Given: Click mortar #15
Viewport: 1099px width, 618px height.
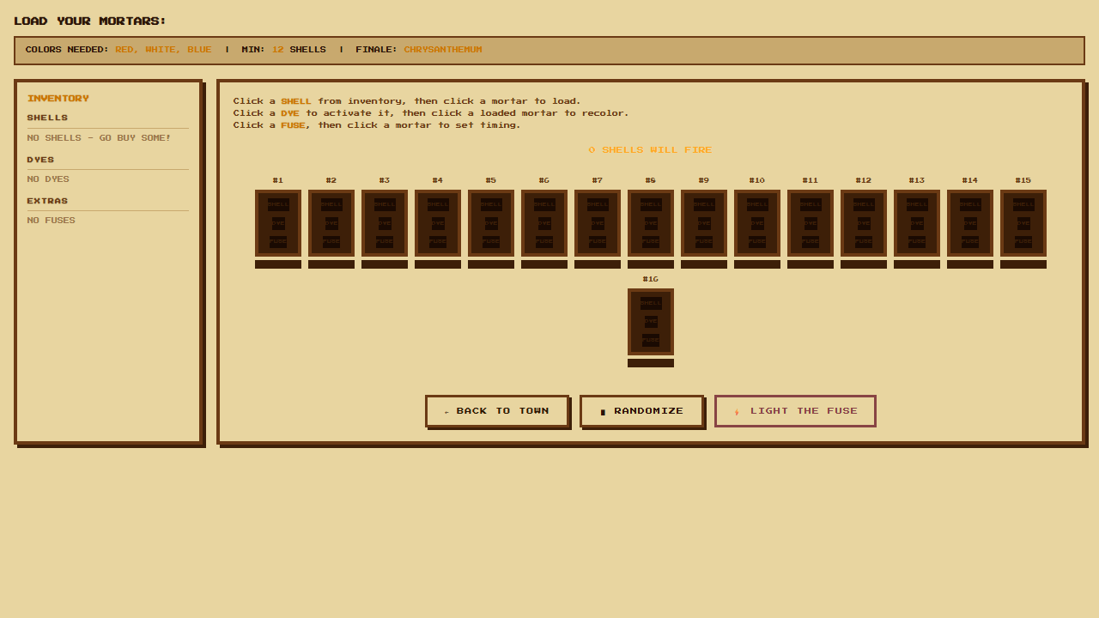Looking at the screenshot, I should pos(1023,223).
